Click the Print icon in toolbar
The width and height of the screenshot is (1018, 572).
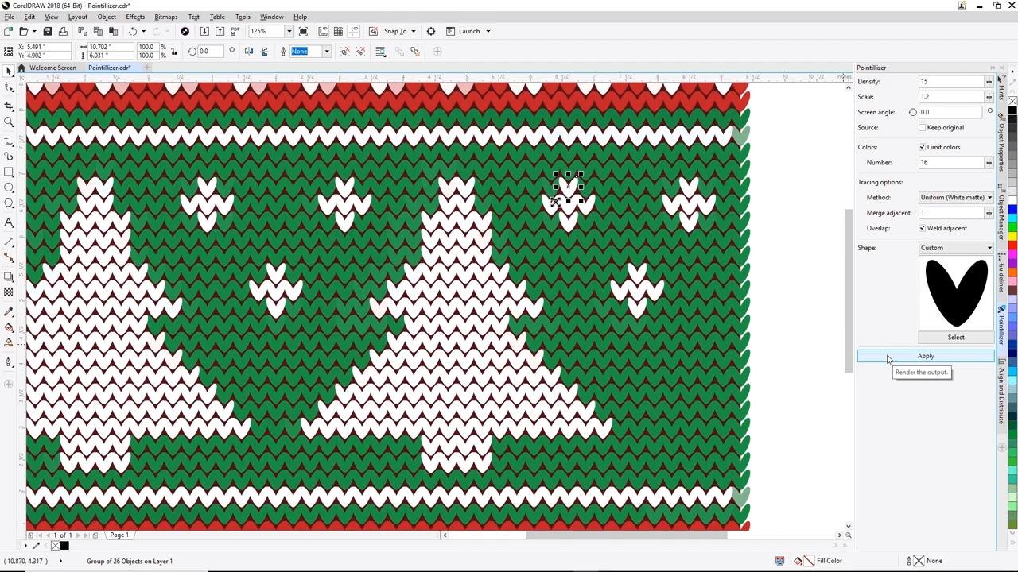click(x=63, y=31)
